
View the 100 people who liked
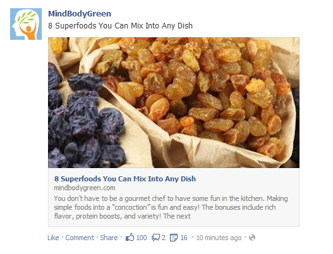142,238
